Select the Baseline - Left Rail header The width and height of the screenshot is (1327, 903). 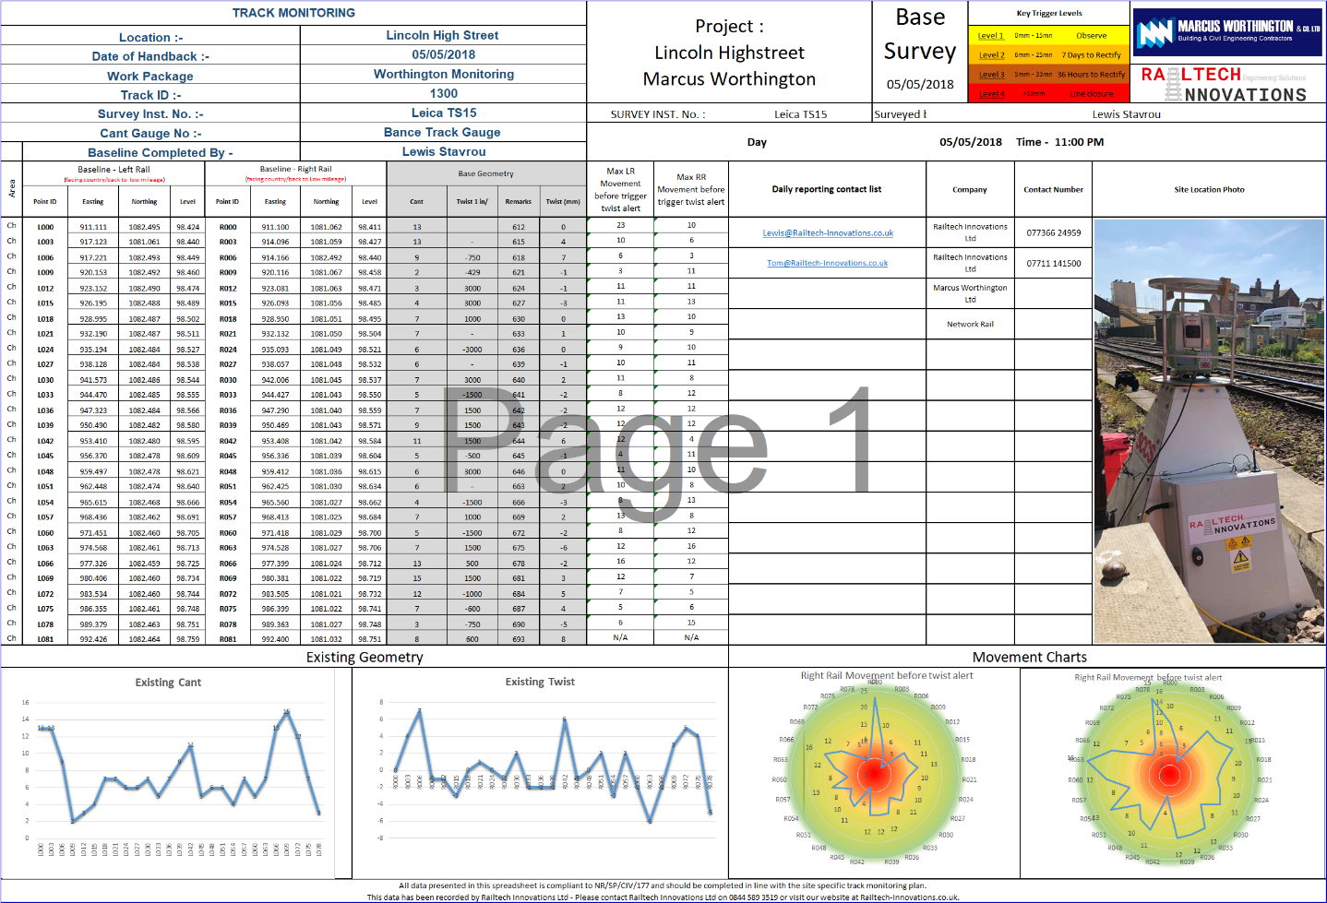[x=114, y=173]
